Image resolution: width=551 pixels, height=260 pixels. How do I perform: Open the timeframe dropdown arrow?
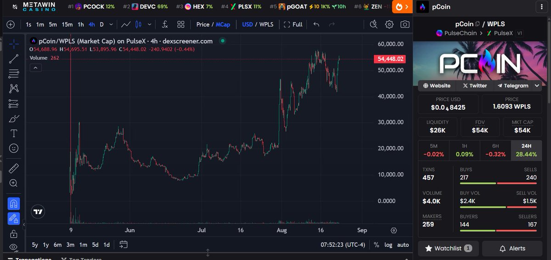click(110, 24)
